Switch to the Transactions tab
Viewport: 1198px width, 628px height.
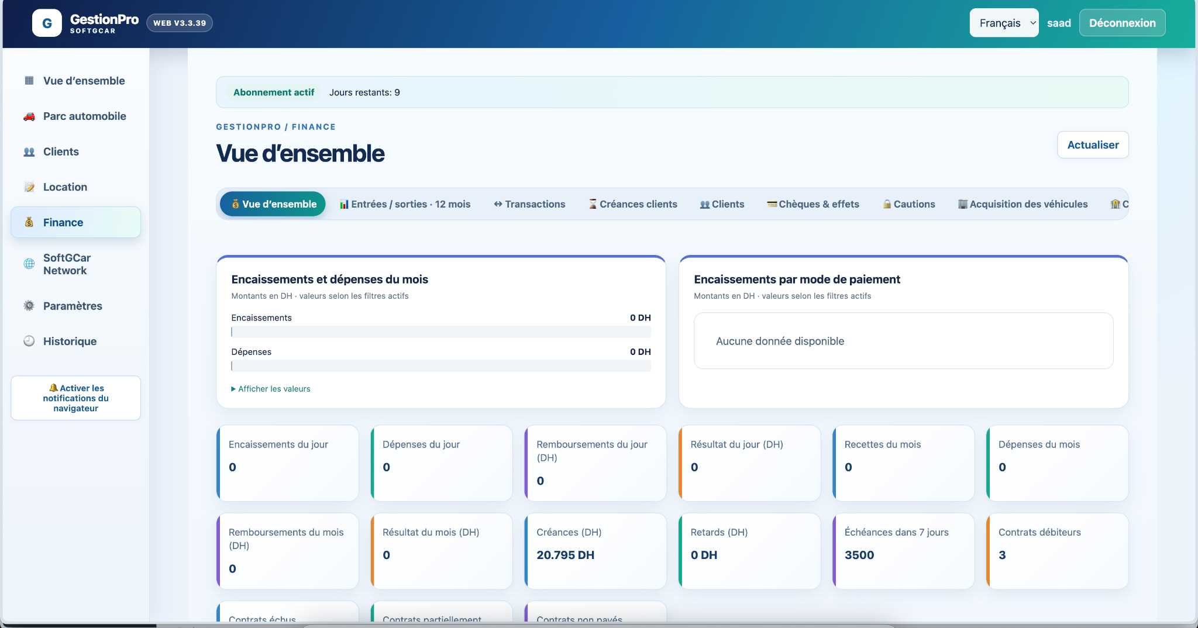[529, 204]
